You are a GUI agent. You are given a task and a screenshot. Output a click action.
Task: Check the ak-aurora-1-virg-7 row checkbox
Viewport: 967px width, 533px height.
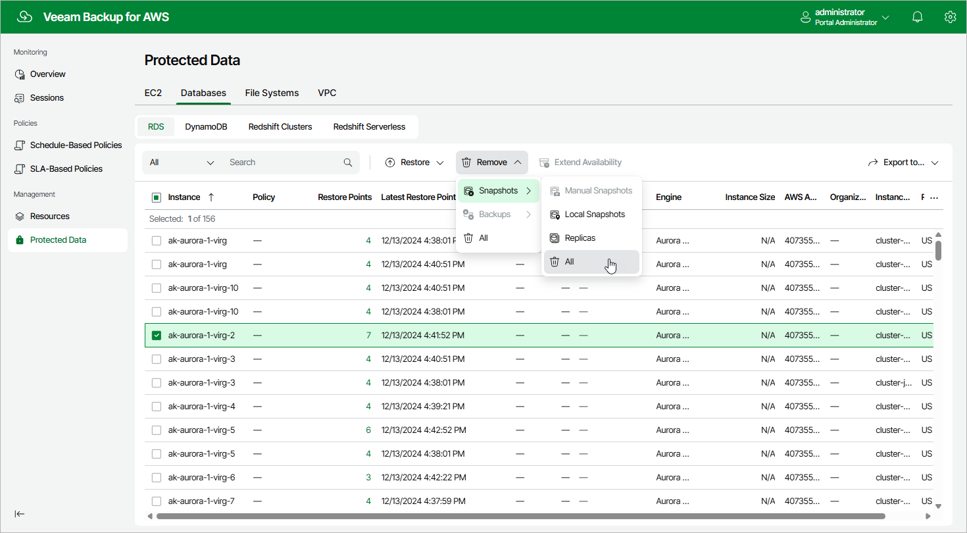[157, 501]
